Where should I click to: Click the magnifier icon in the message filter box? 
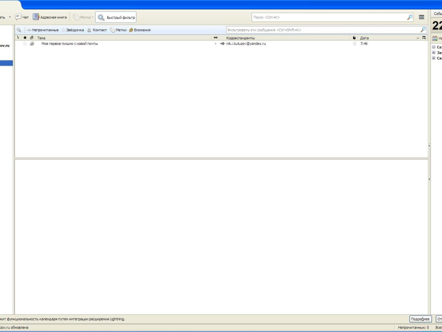[423, 30]
